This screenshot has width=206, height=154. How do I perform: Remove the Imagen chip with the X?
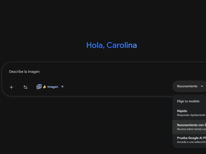tap(62, 87)
